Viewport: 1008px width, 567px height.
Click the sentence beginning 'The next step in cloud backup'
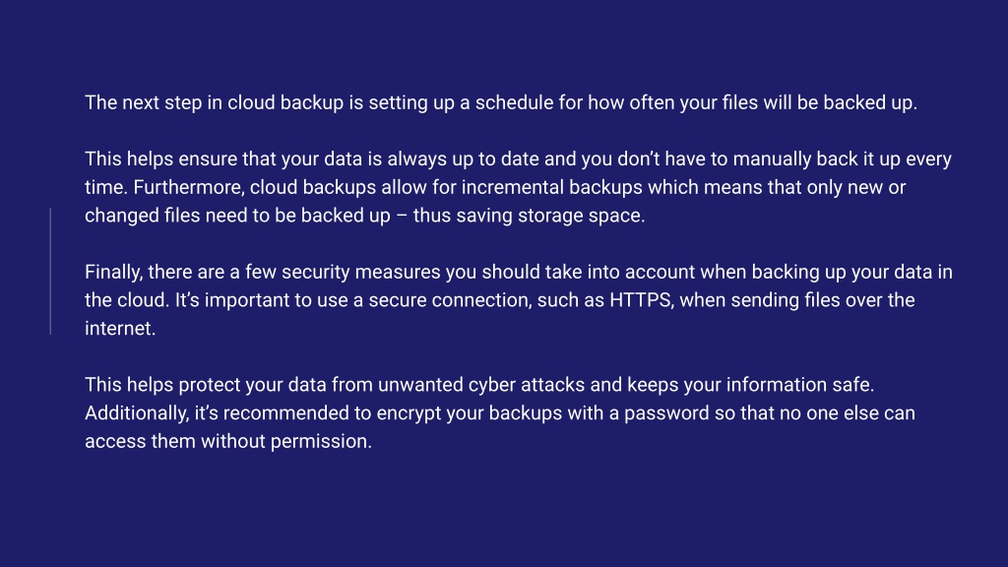point(501,102)
